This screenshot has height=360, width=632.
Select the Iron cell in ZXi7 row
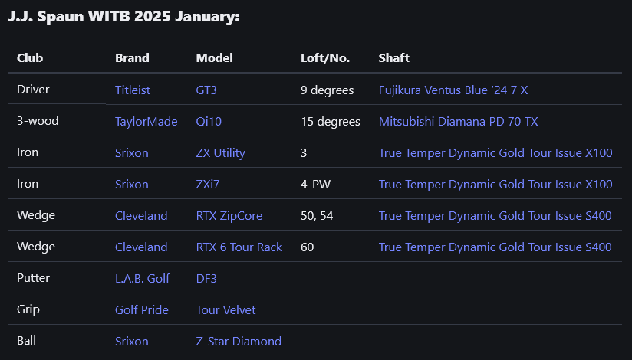28,183
